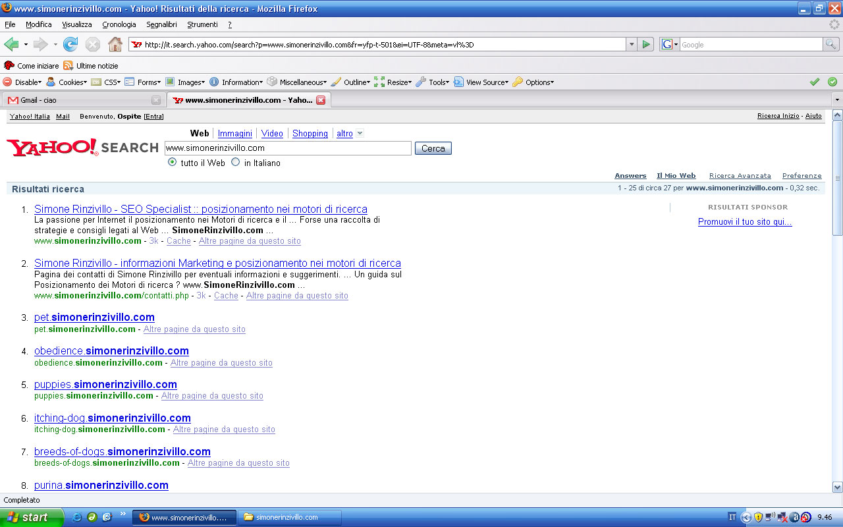
Task: Open the Disable menu in the Web Developer toolbar
Action: pos(22,82)
